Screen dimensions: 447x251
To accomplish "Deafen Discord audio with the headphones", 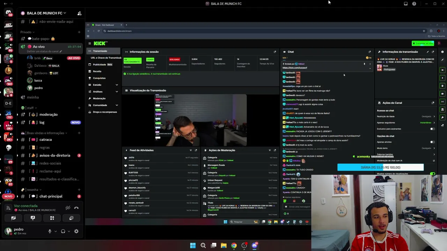I will coord(63,231).
